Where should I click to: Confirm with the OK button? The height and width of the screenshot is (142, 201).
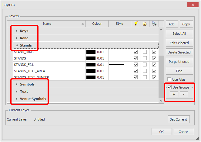(162, 132)
